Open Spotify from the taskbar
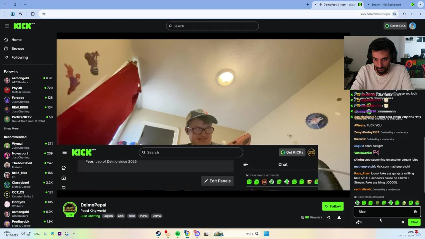The image size is (425, 239). tap(178, 234)
